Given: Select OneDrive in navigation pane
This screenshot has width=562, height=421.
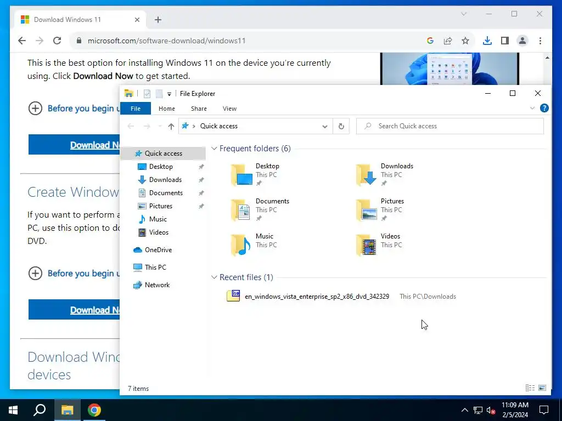Looking at the screenshot, I should coord(158,250).
